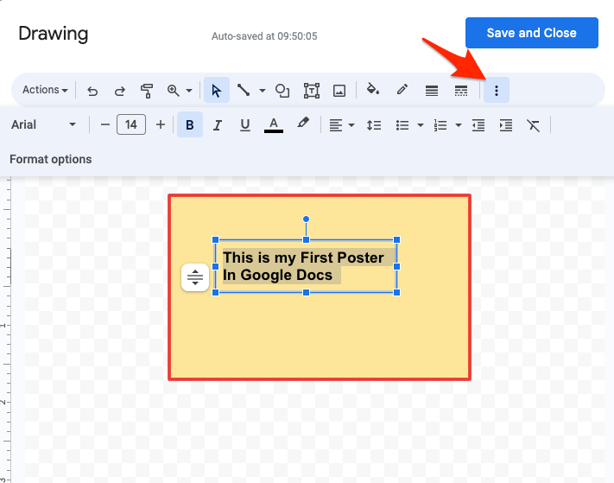Expand the bulleted list dropdown arrow

pyautogui.click(x=421, y=125)
